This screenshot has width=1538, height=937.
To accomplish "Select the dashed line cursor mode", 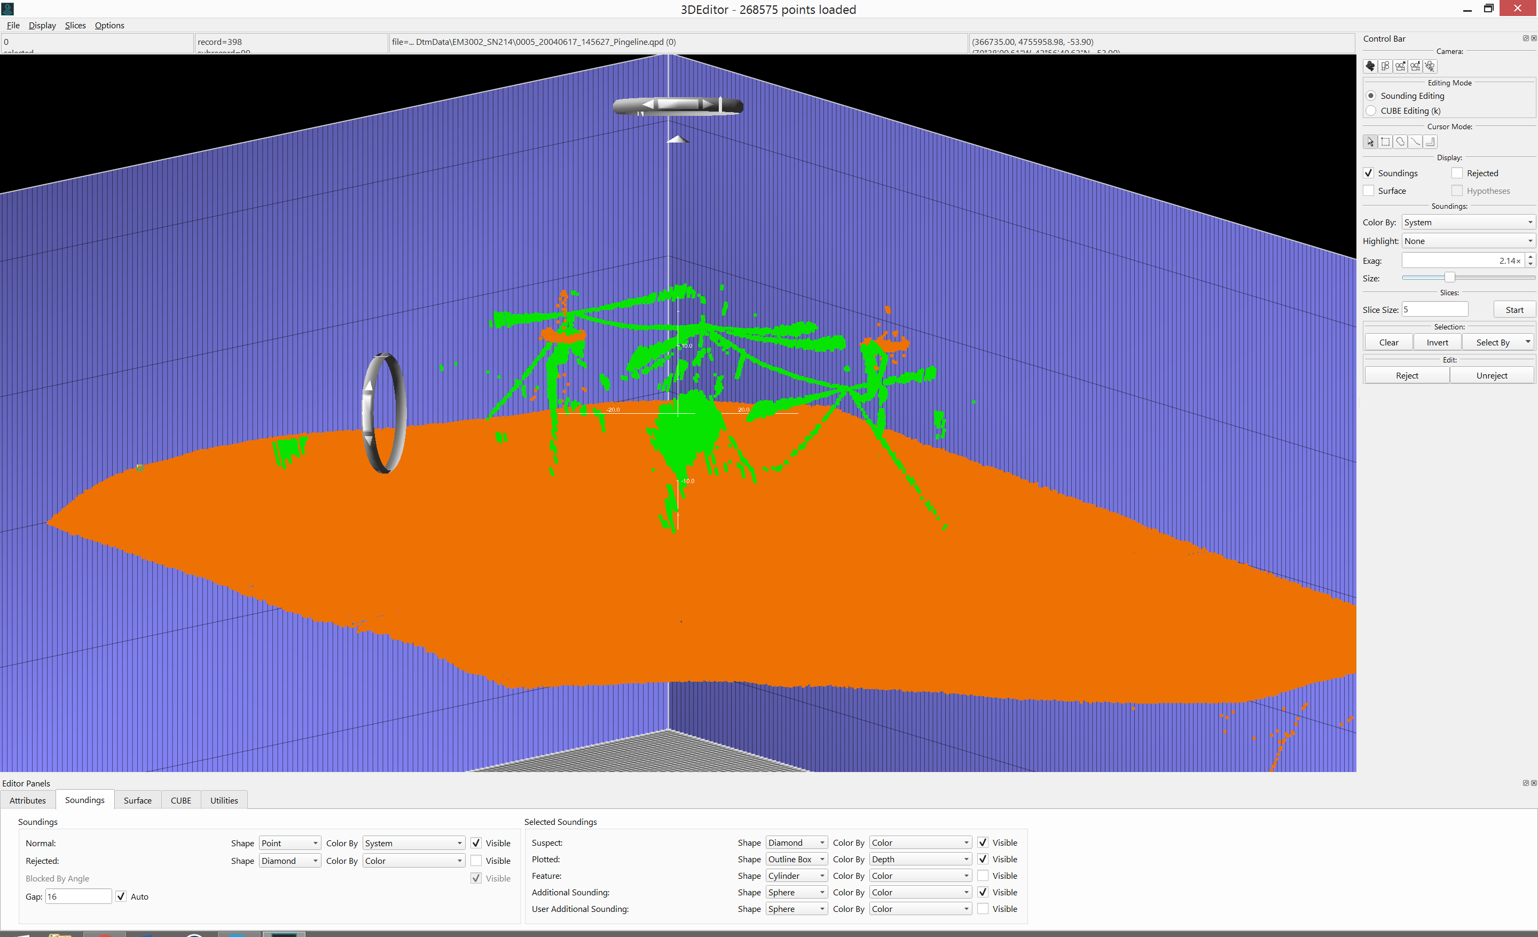I will pyautogui.click(x=1415, y=142).
